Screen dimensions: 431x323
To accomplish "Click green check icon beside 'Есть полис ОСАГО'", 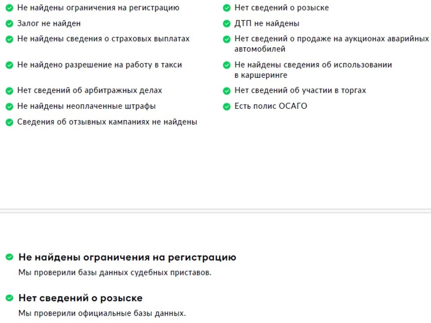I will click(x=227, y=106).
